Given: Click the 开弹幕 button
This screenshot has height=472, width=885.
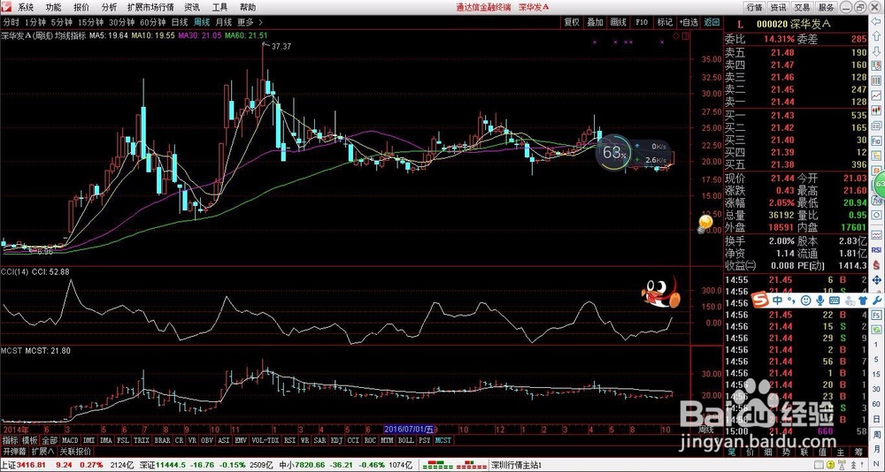Looking at the screenshot, I should click(x=14, y=452).
